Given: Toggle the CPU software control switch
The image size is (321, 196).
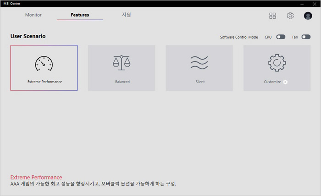Looking at the screenshot, I should pyautogui.click(x=281, y=37).
